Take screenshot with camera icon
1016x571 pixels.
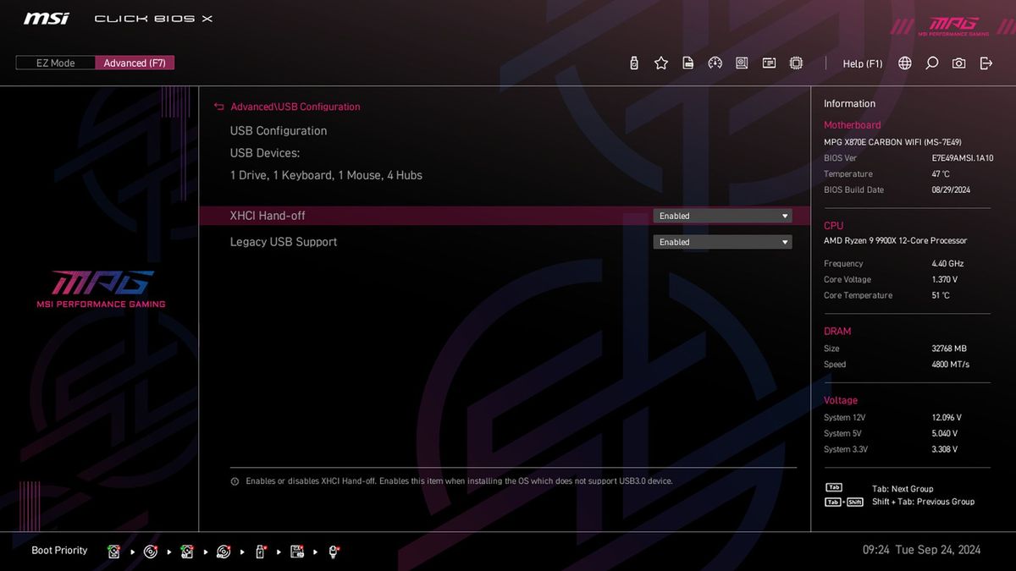pyautogui.click(x=958, y=63)
